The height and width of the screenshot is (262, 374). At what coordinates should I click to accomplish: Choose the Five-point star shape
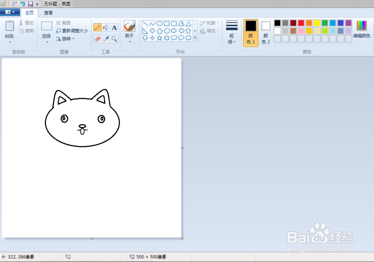(160, 38)
